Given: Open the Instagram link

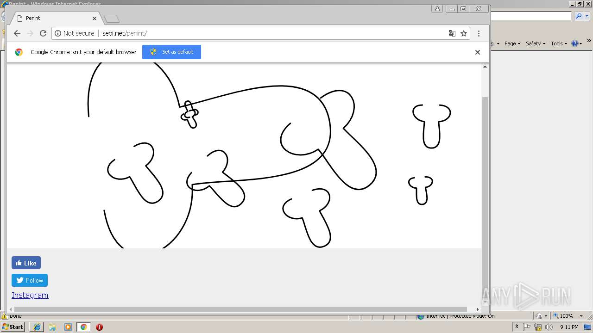Looking at the screenshot, I should [30, 295].
